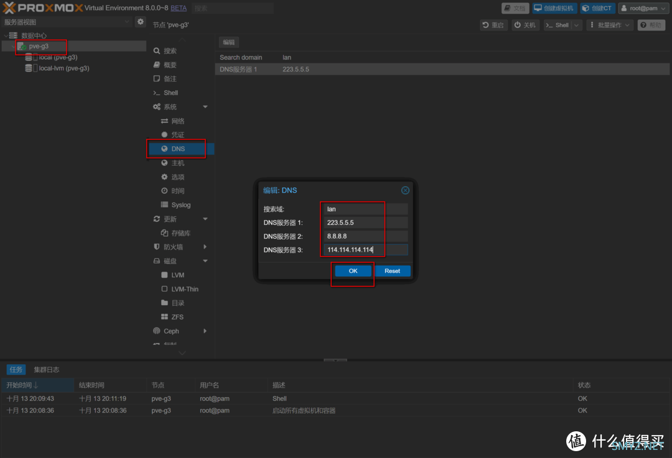Image resolution: width=672 pixels, height=458 pixels.
Task: Click the DNS server 3 input field
Action: point(365,250)
